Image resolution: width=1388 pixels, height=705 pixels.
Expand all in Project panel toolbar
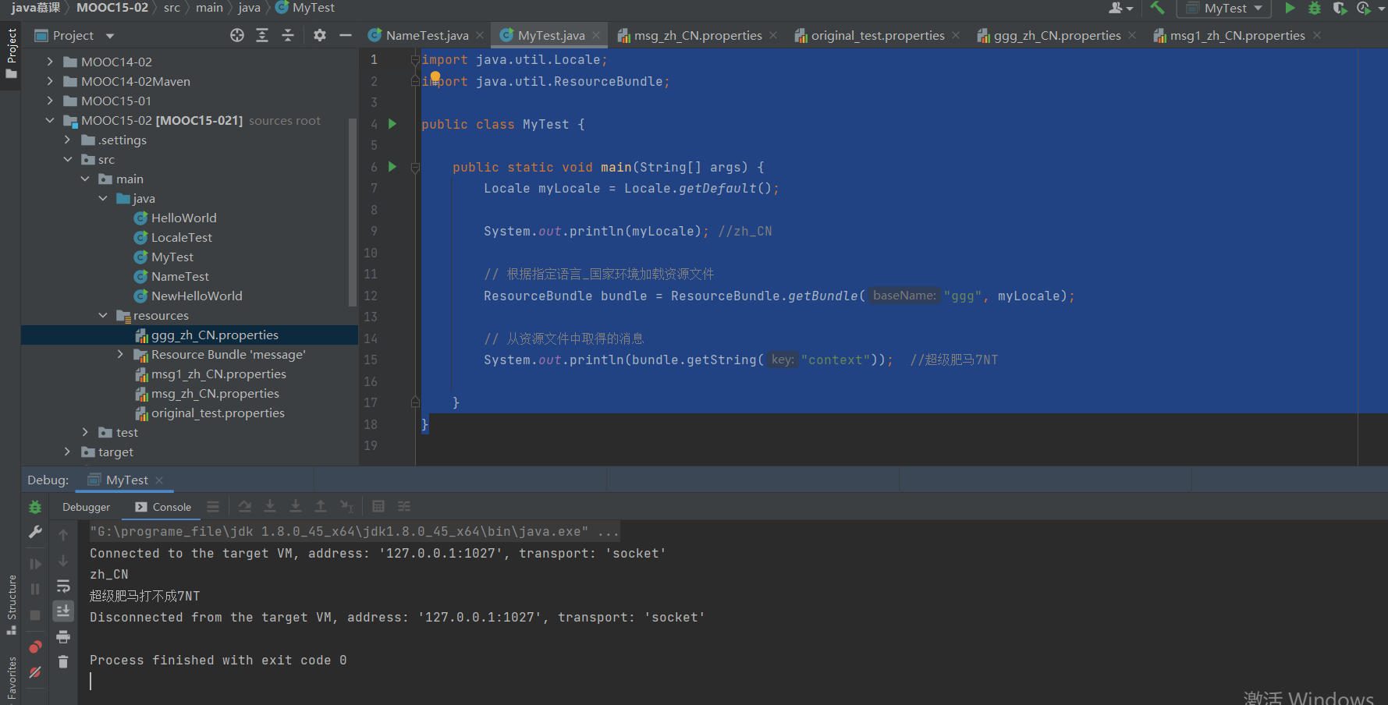262,35
